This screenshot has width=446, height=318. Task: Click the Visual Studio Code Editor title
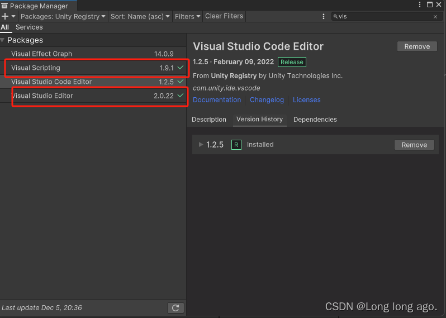tap(258, 46)
